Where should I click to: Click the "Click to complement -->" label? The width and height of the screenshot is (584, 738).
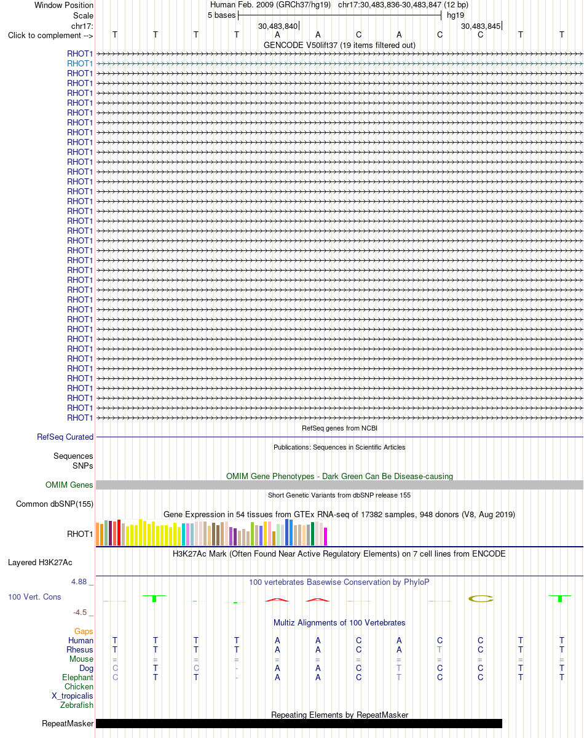click(x=50, y=35)
